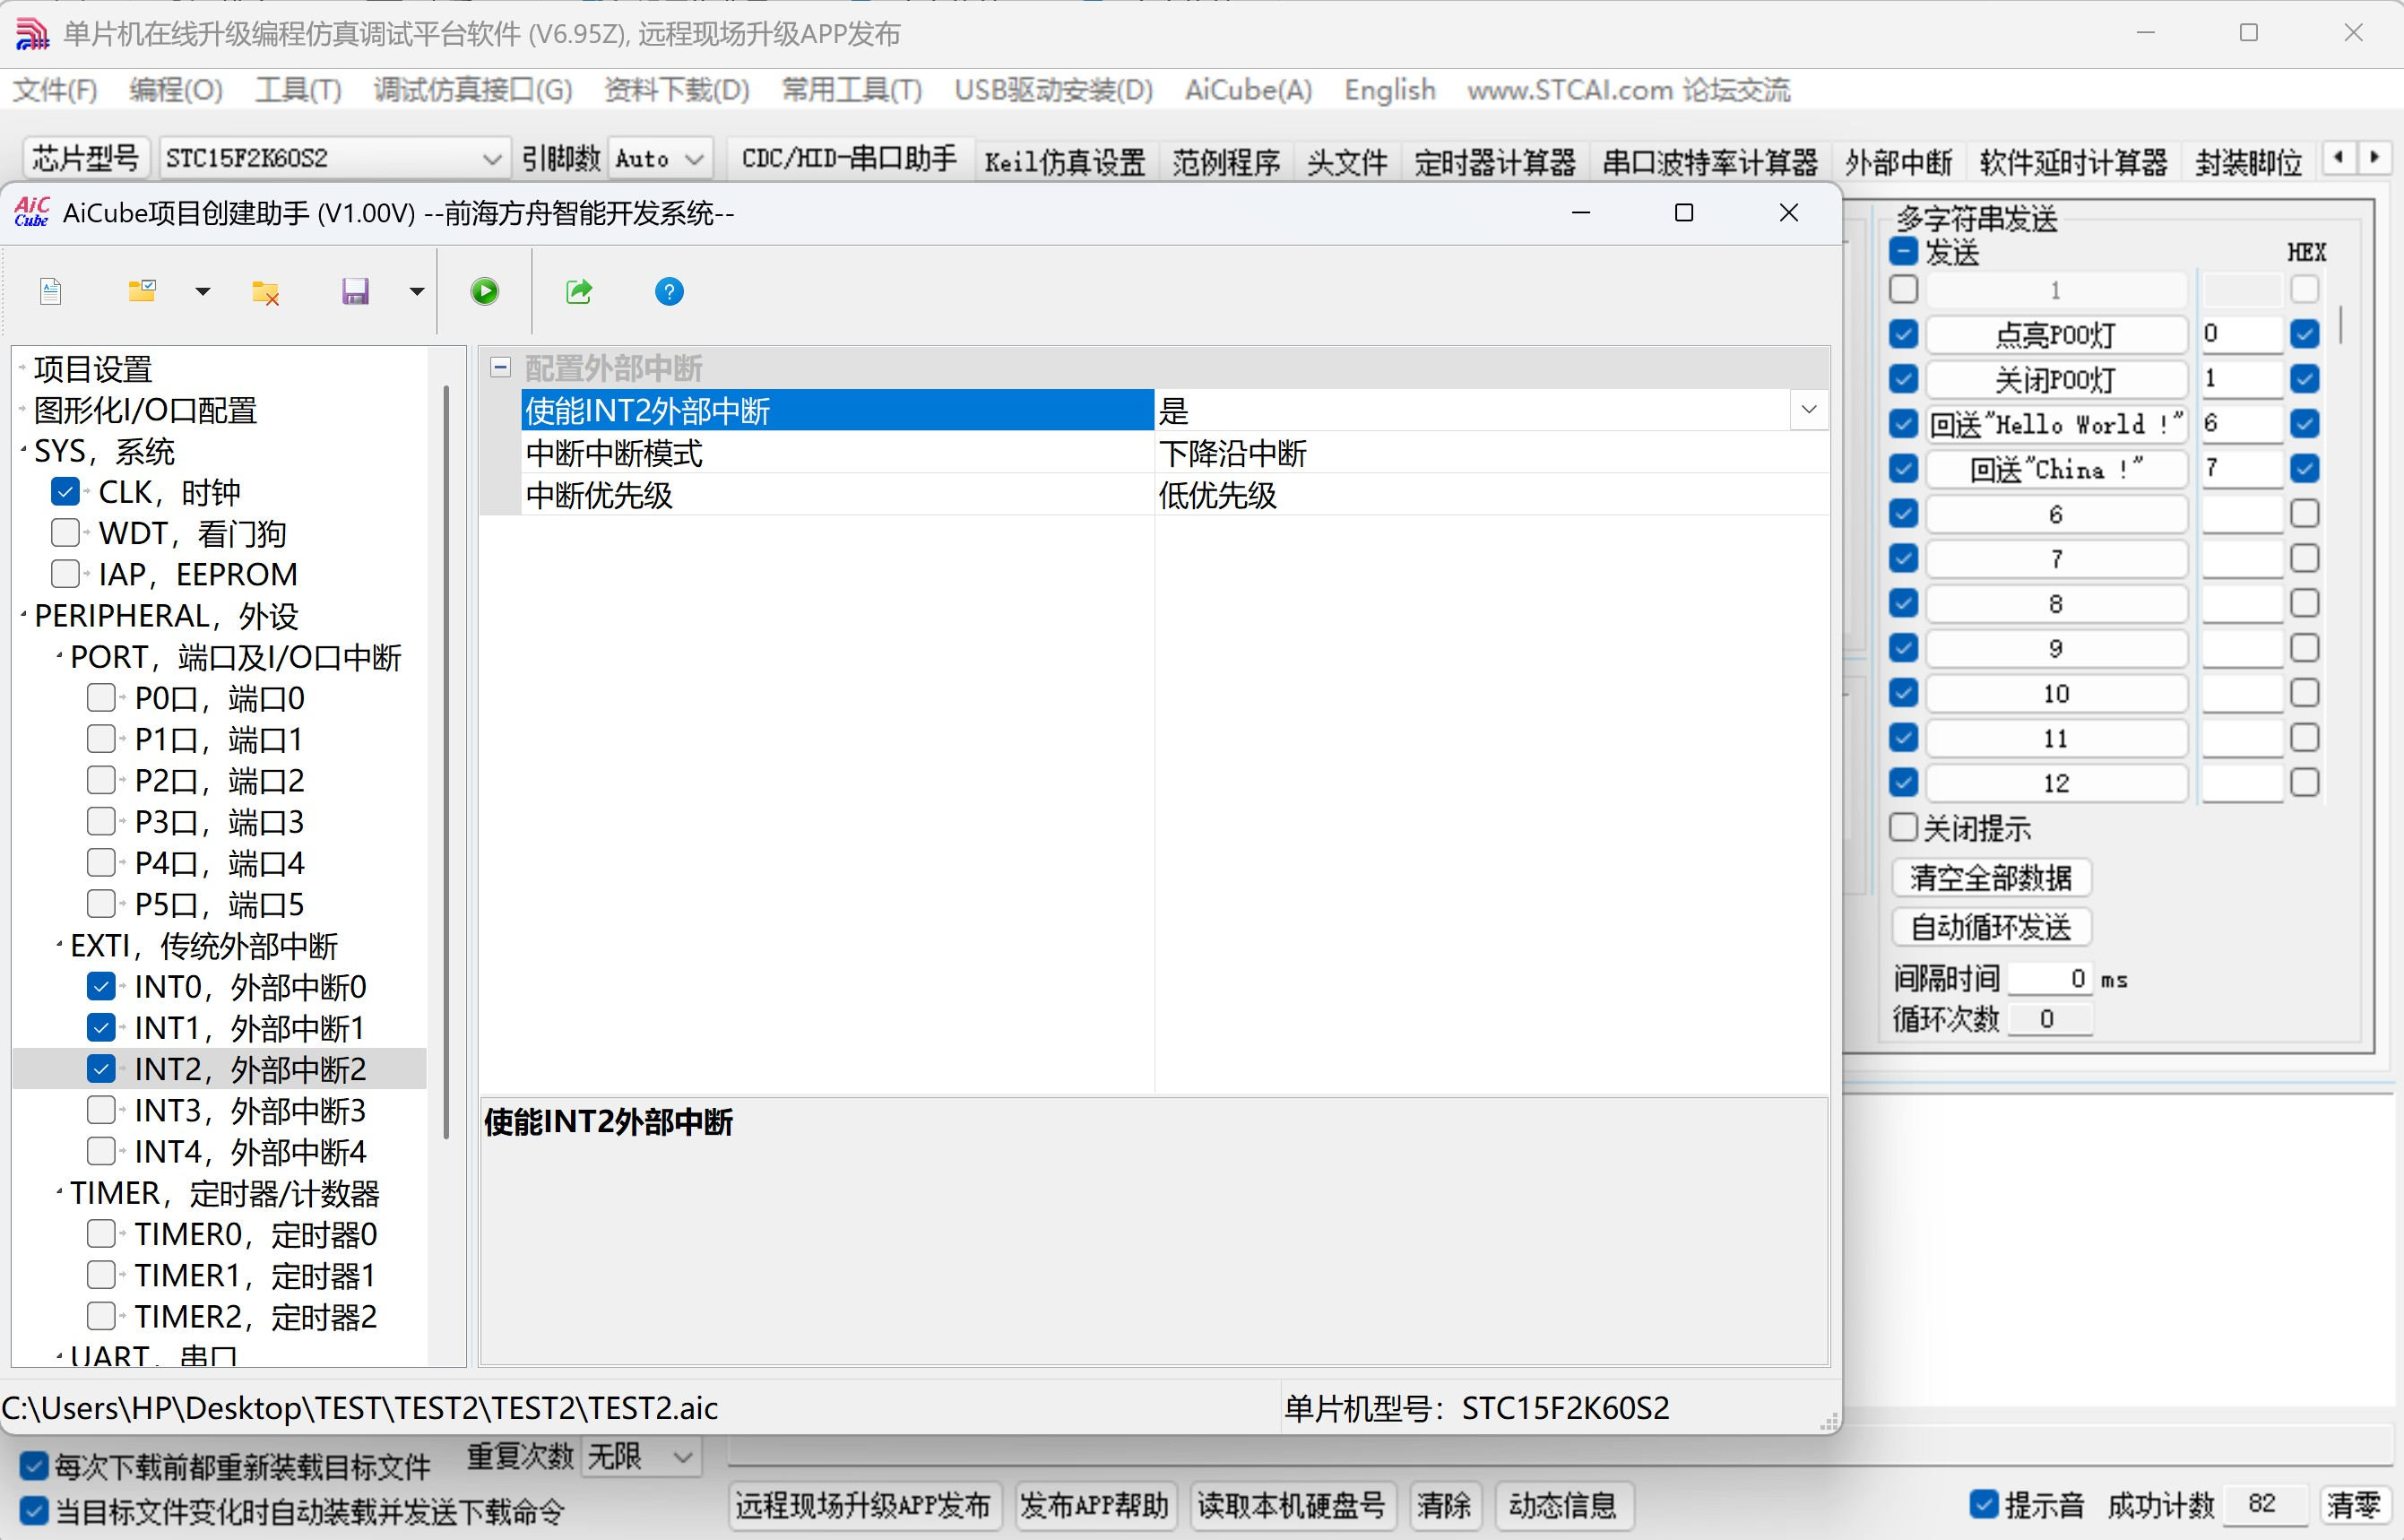Open the AiCube(A) menu
This screenshot has height=1540, width=2404.
click(1248, 90)
